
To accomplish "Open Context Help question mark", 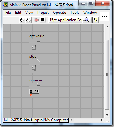I will (x=96, y=20).
